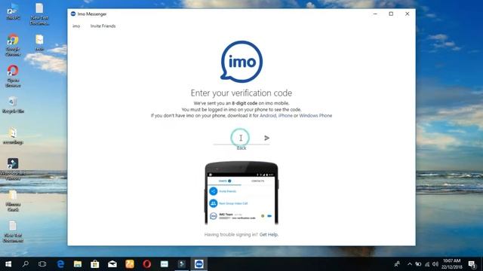Viewport: 483px width, 271px height.
Task: Select Recycle Bin desktop icon
Action: [x=13, y=105]
